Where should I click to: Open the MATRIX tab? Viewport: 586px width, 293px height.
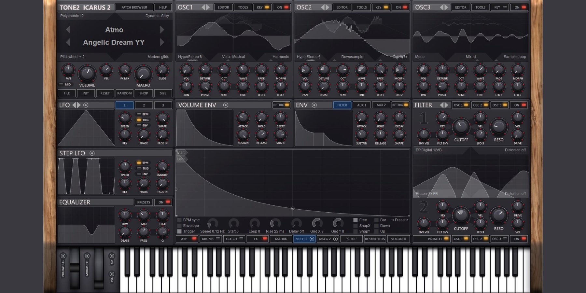281,239
